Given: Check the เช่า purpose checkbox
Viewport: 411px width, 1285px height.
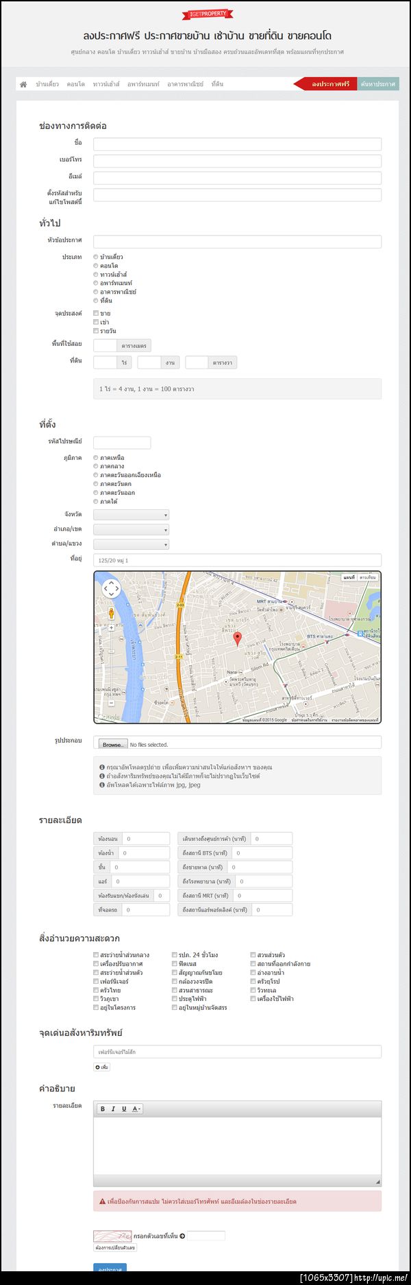Looking at the screenshot, I should click(x=96, y=322).
